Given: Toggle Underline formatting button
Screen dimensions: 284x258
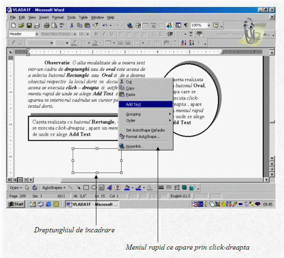Looking at the screenshot, I should coord(111,34).
